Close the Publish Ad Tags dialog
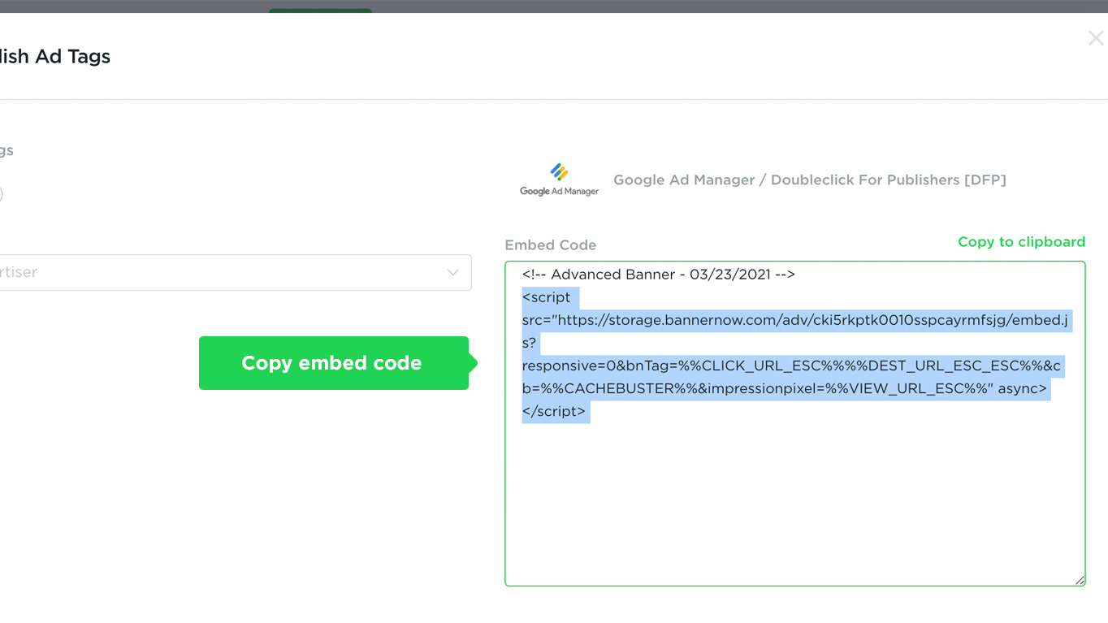1108x623 pixels. tap(1095, 38)
